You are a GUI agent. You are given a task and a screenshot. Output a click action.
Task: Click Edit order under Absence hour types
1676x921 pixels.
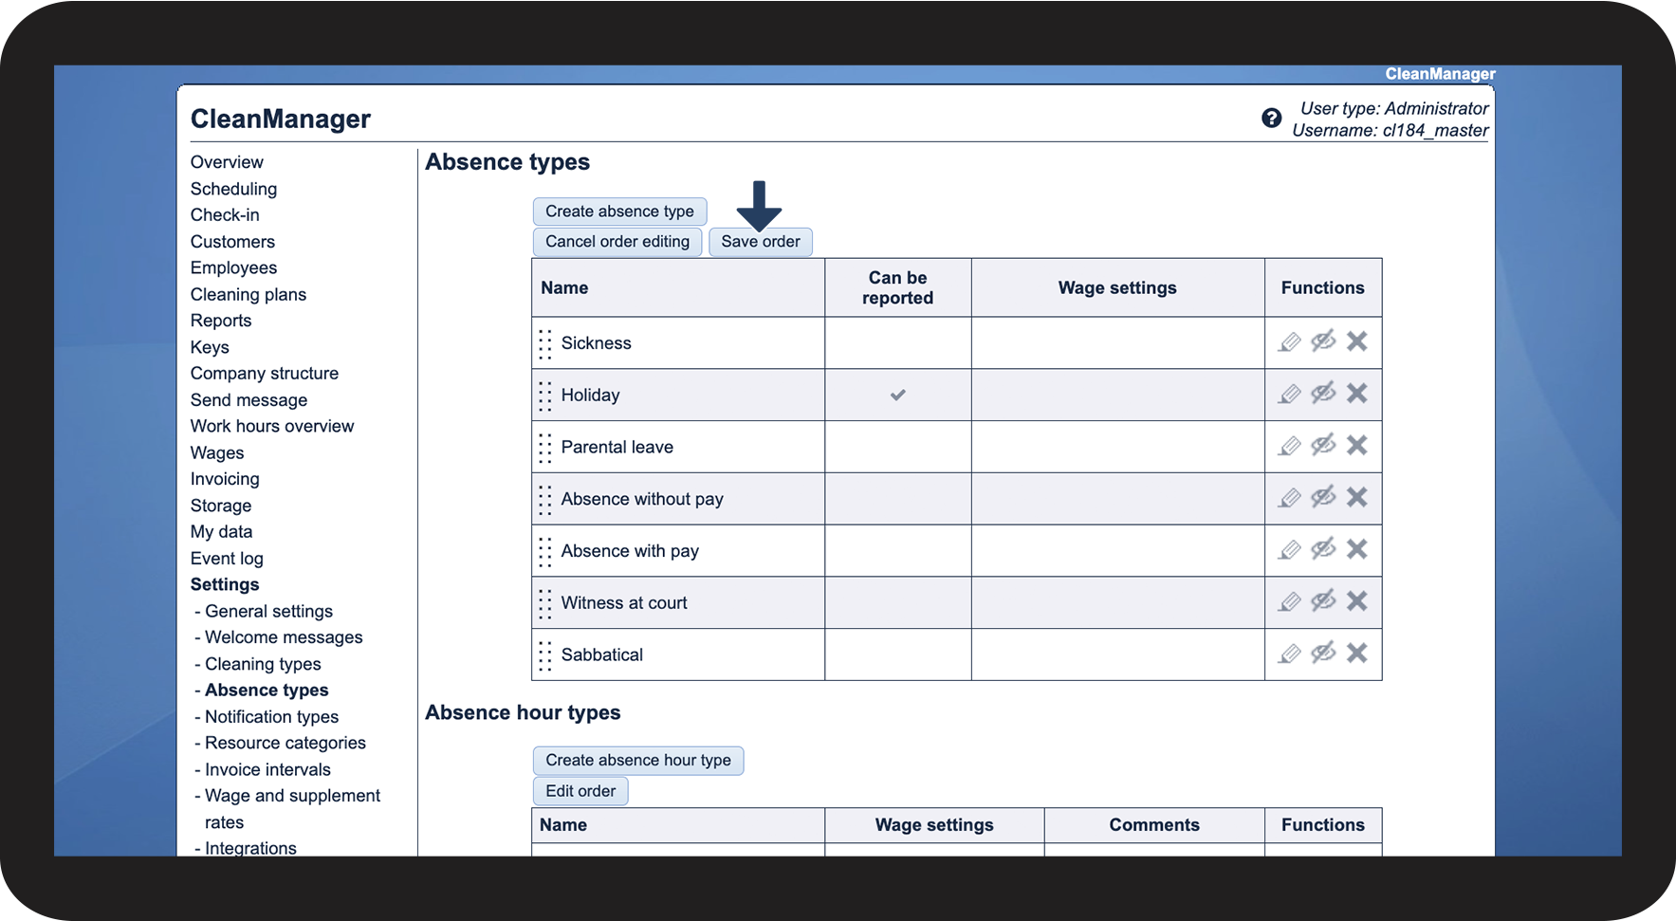[x=580, y=791]
